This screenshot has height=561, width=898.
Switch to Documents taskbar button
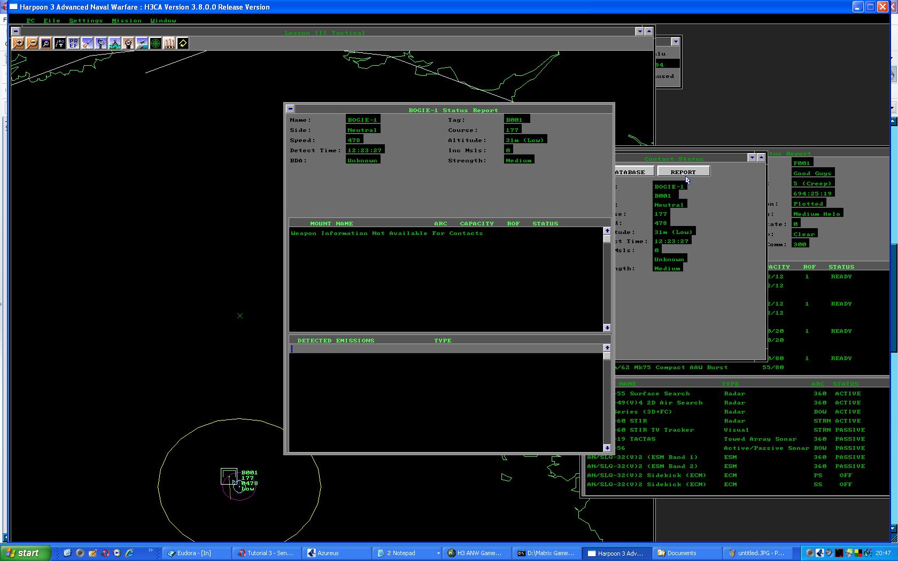[687, 553]
